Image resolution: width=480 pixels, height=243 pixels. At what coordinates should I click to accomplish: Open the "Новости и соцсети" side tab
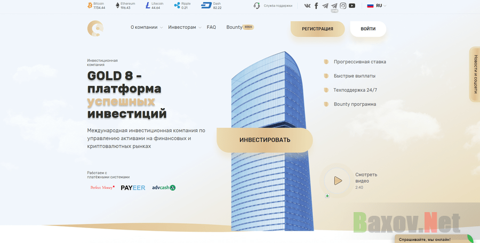pyautogui.click(x=475, y=75)
